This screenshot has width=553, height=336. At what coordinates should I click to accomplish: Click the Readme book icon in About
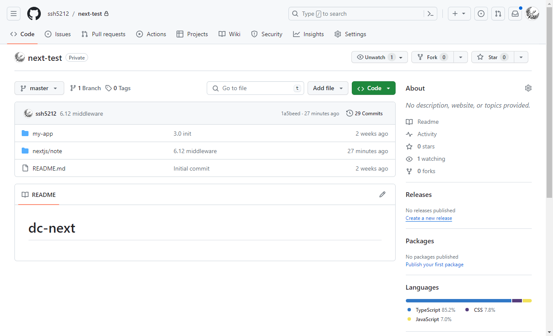pos(409,122)
